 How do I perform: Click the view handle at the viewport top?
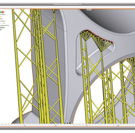click(x=89, y=9)
